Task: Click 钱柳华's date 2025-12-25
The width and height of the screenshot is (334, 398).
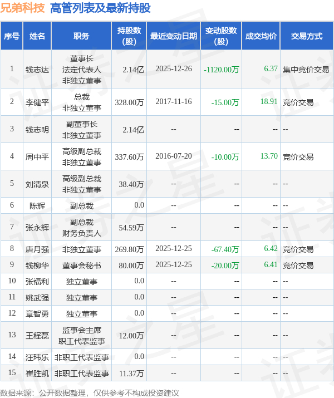Action: point(174,265)
